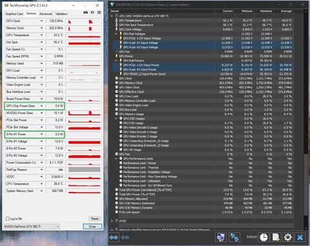Start logging with HWiNFO log file icon

[x=276, y=237]
